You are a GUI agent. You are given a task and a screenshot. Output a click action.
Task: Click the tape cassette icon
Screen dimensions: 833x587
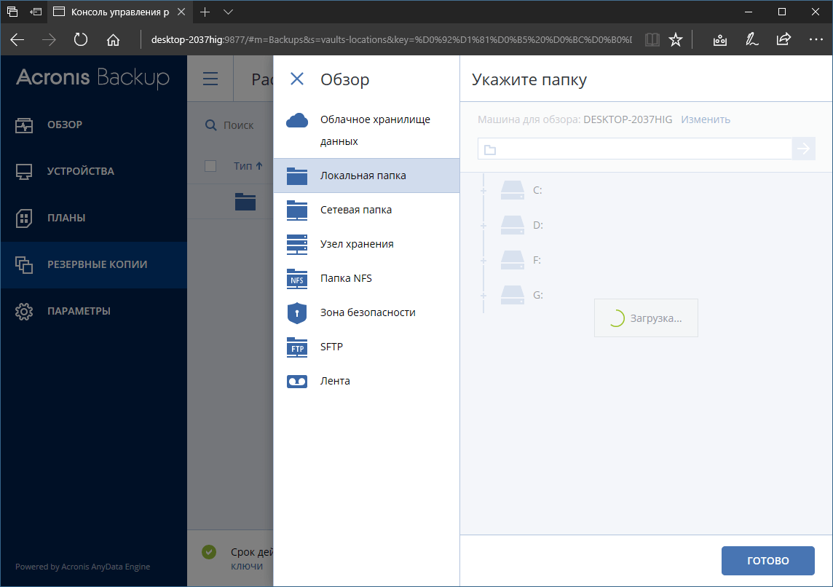click(297, 382)
